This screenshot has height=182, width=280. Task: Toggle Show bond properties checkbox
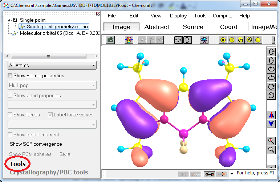point(10,96)
